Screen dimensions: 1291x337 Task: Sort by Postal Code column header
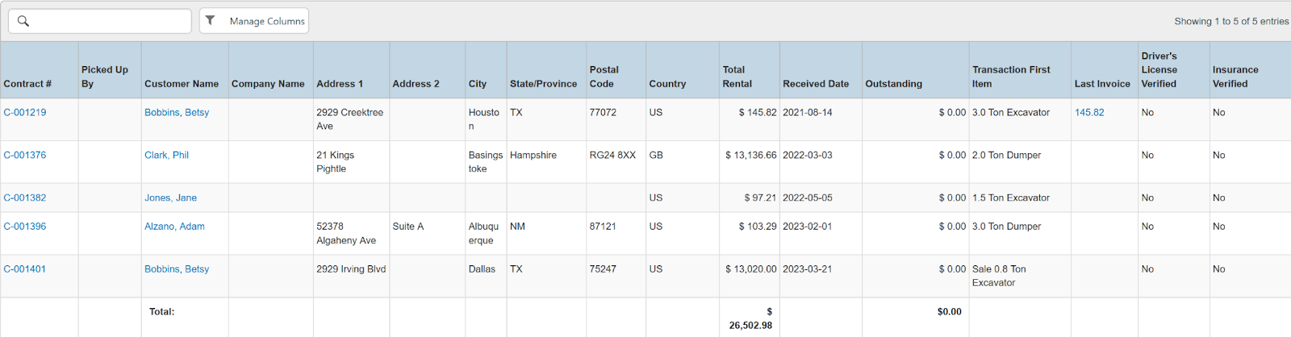tap(604, 77)
